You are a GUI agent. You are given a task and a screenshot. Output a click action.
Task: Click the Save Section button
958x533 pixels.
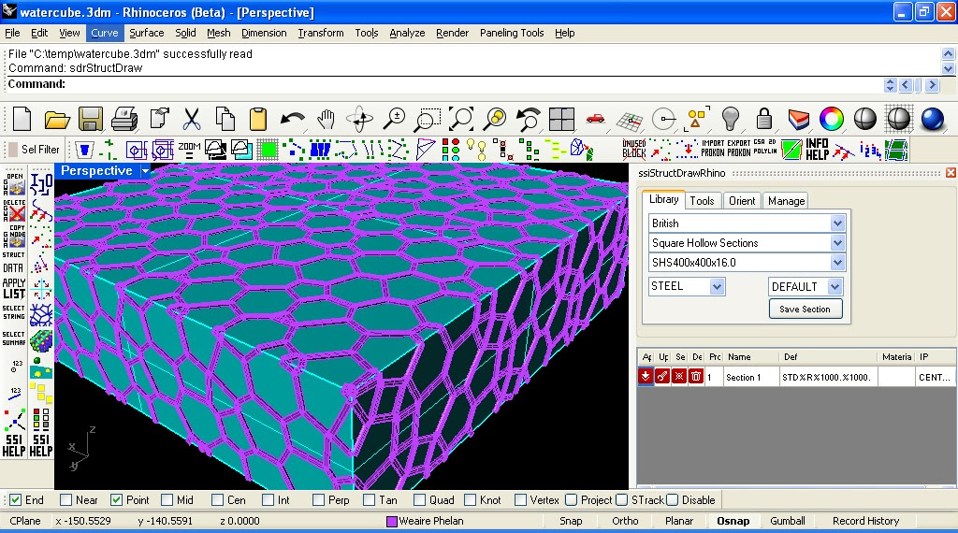coord(805,309)
